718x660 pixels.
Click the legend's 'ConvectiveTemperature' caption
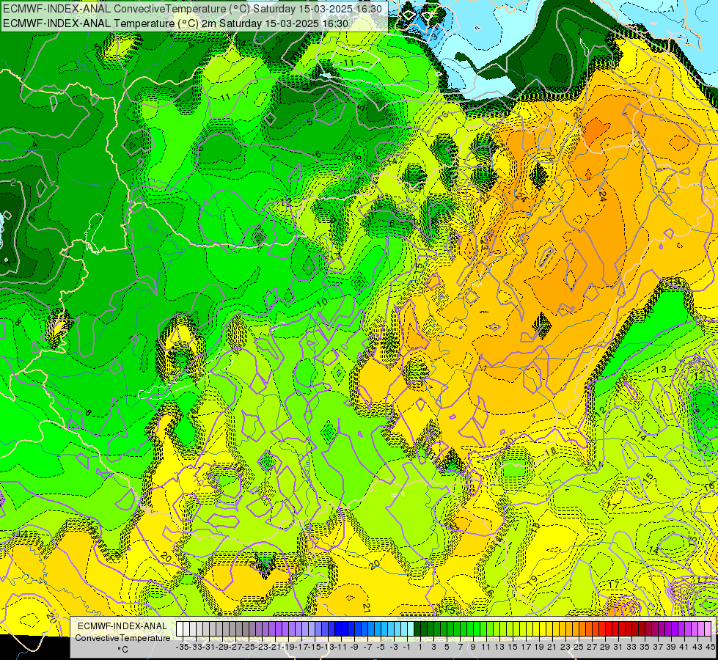tap(122, 637)
